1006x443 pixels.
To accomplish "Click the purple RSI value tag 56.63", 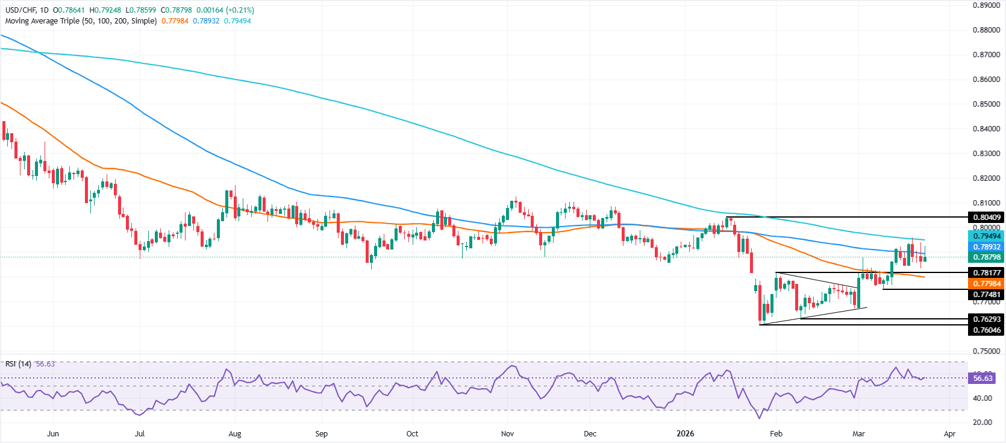I will tap(982, 379).
